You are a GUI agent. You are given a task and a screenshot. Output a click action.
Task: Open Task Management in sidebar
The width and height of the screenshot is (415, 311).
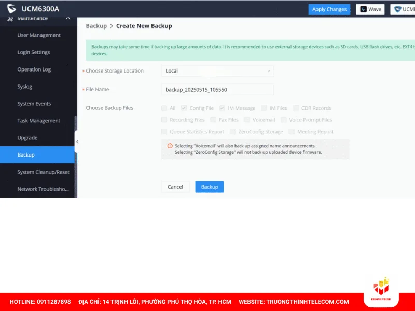38,121
